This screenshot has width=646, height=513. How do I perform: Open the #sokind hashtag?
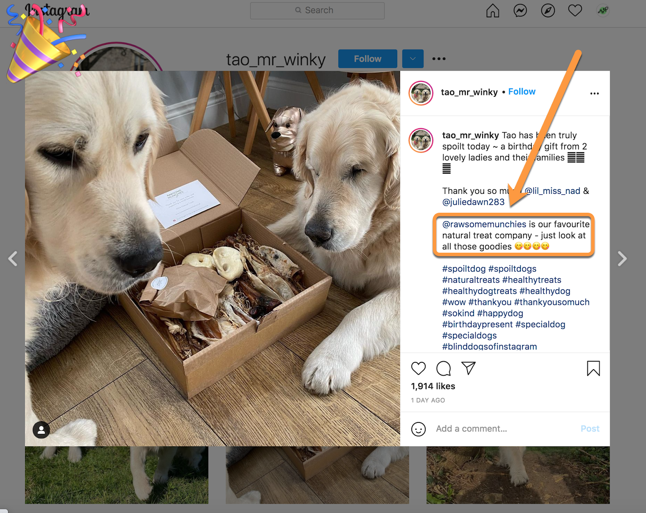pyautogui.click(x=458, y=313)
